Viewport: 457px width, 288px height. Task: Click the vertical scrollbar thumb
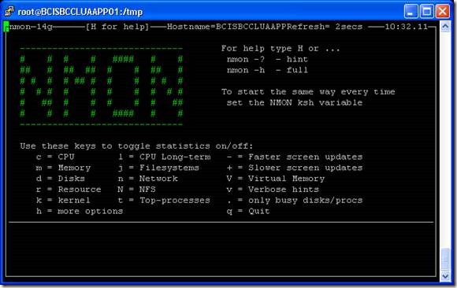[x=445, y=259]
